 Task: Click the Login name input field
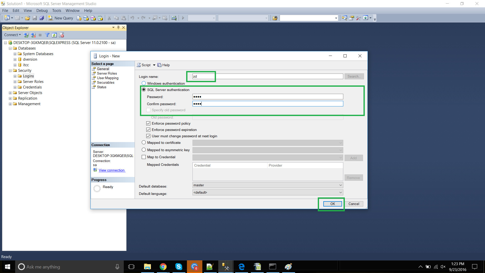268,76
